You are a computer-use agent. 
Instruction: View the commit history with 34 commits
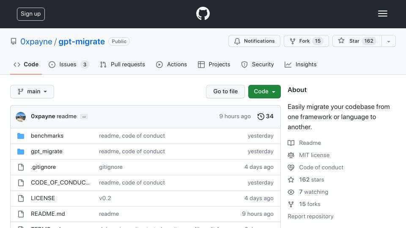coord(266,117)
